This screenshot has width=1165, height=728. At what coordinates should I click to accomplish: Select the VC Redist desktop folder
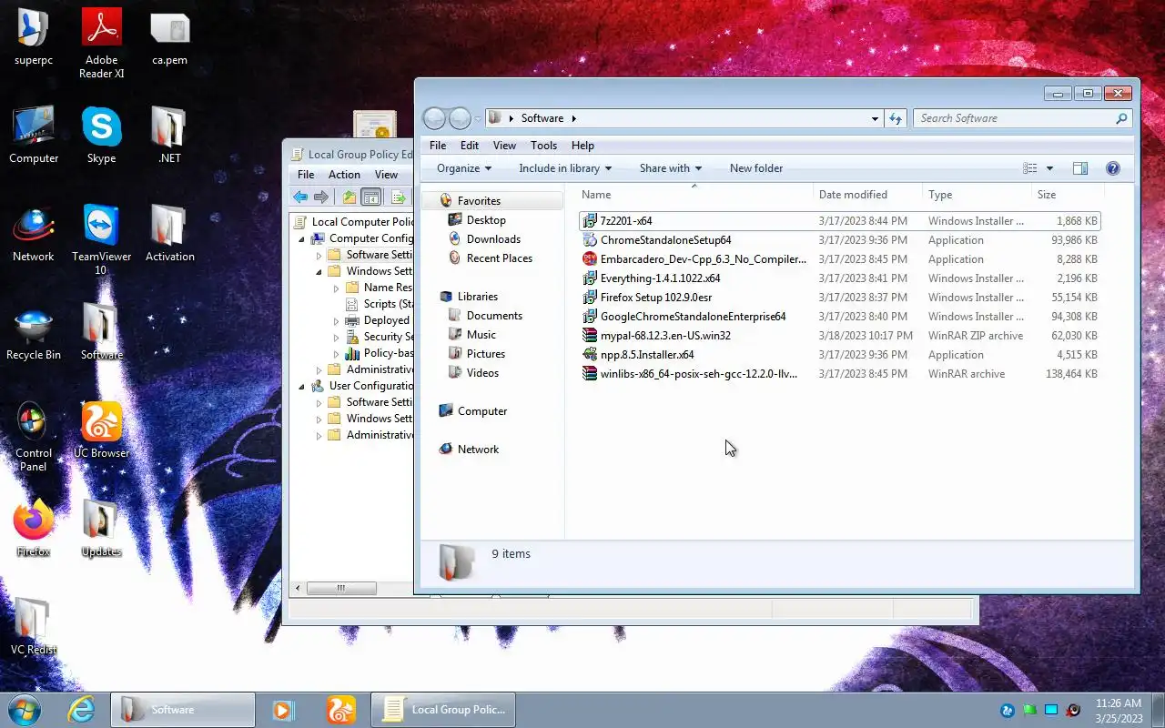point(34,627)
